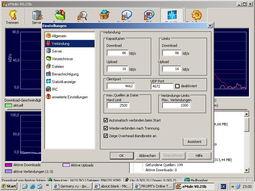Image resolution: width=255 pixels, height=191 pixels.
Task: Open the Statistics waveform toolbar icon
Action: pyautogui.click(x=172, y=15)
